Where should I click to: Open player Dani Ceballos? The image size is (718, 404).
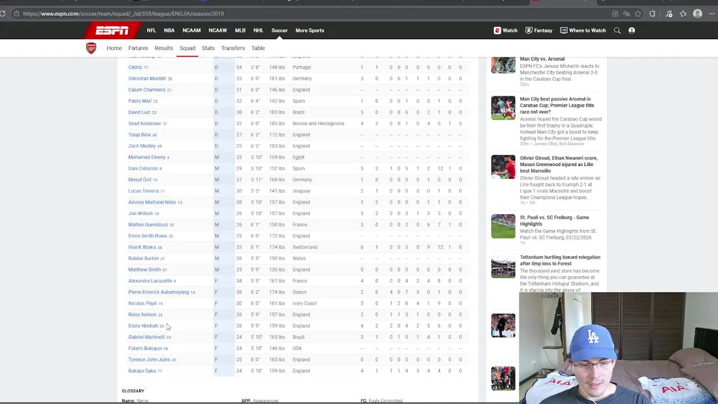click(143, 168)
